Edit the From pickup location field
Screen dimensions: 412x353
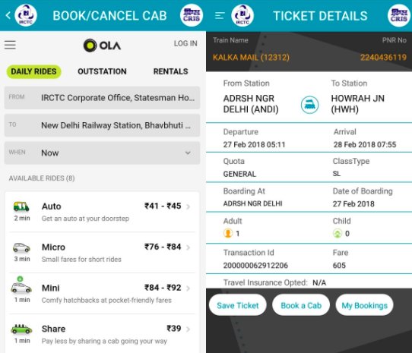102,98
